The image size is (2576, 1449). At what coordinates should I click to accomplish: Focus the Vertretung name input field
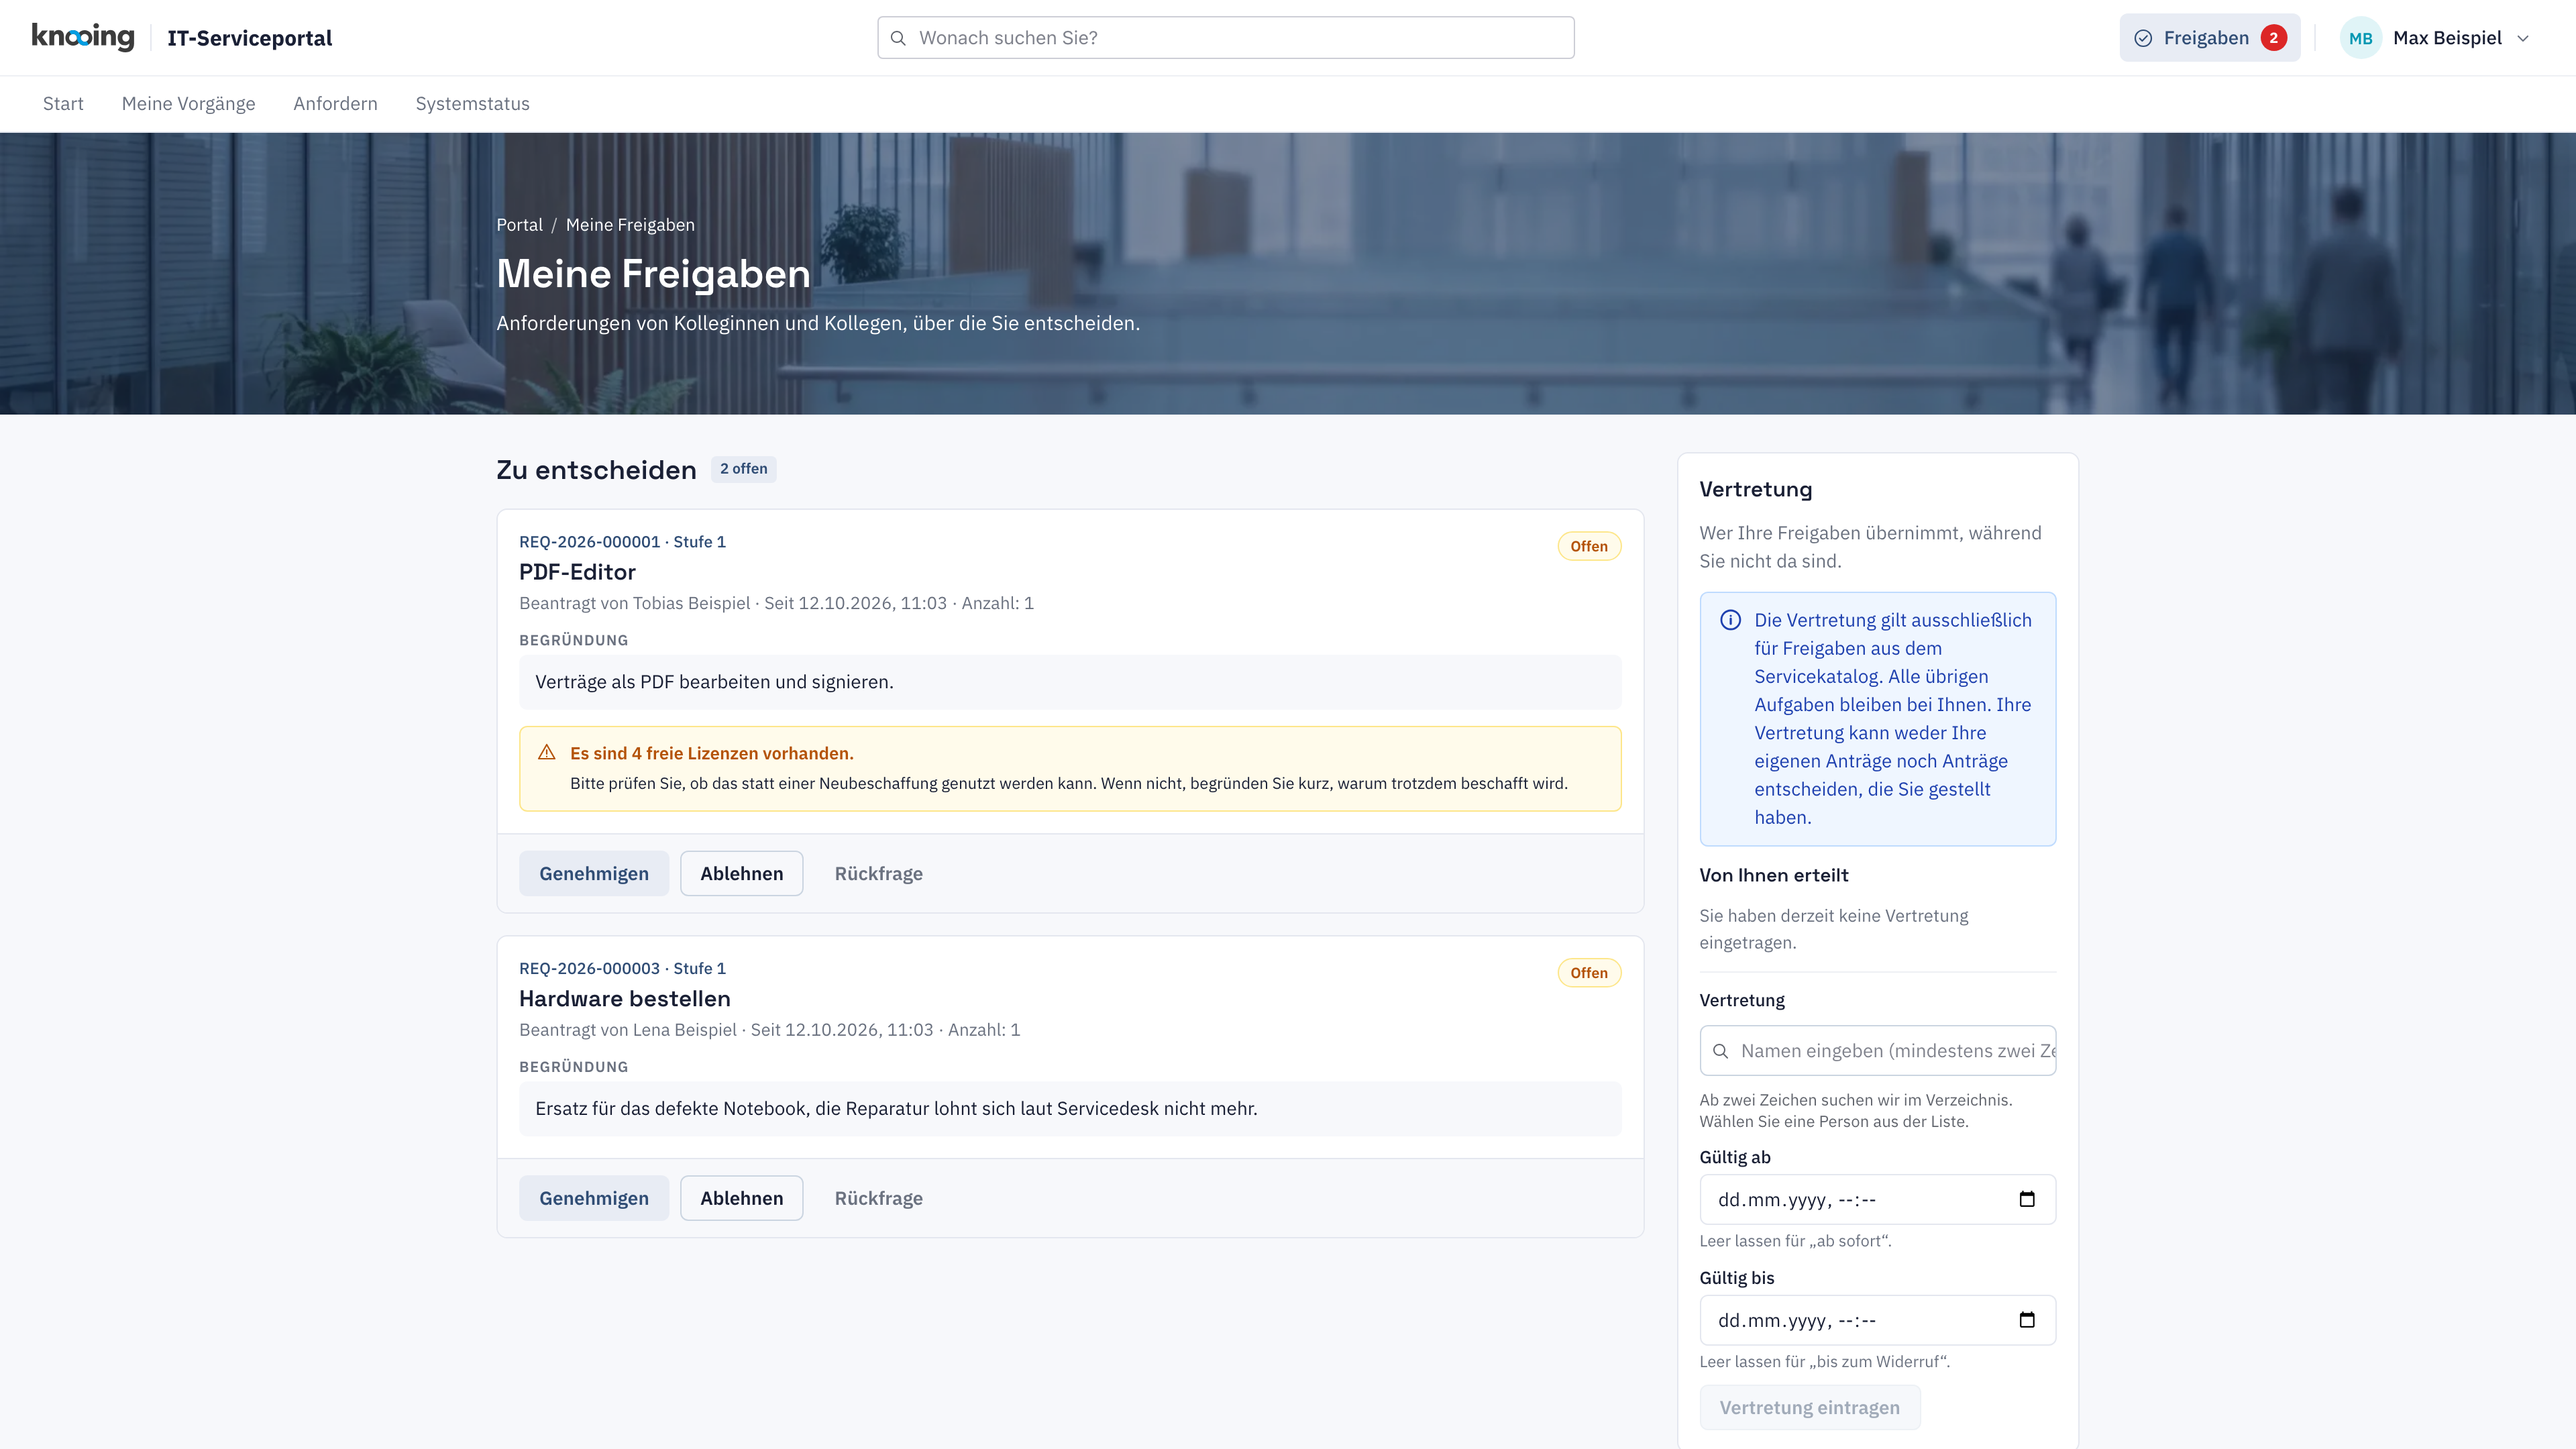[1877, 1051]
